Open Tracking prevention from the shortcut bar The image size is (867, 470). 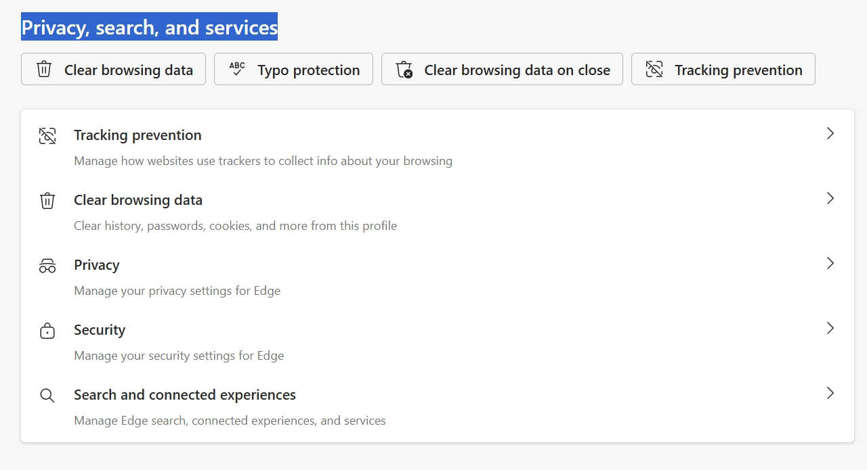tap(723, 69)
